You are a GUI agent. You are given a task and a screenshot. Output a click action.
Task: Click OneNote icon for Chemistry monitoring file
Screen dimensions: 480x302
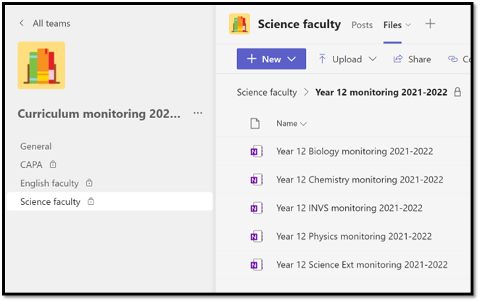pos(256,180)
